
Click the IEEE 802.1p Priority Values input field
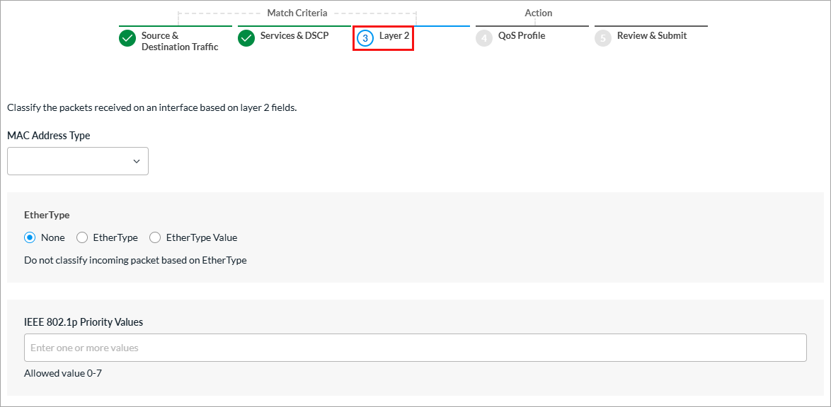click(416, 347)
